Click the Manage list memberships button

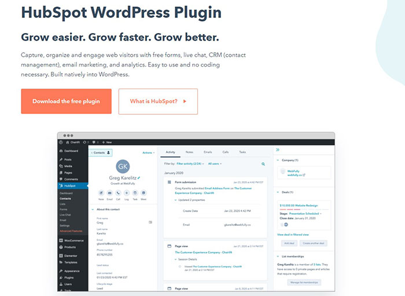pyautogui.click(x=304, y=282)
